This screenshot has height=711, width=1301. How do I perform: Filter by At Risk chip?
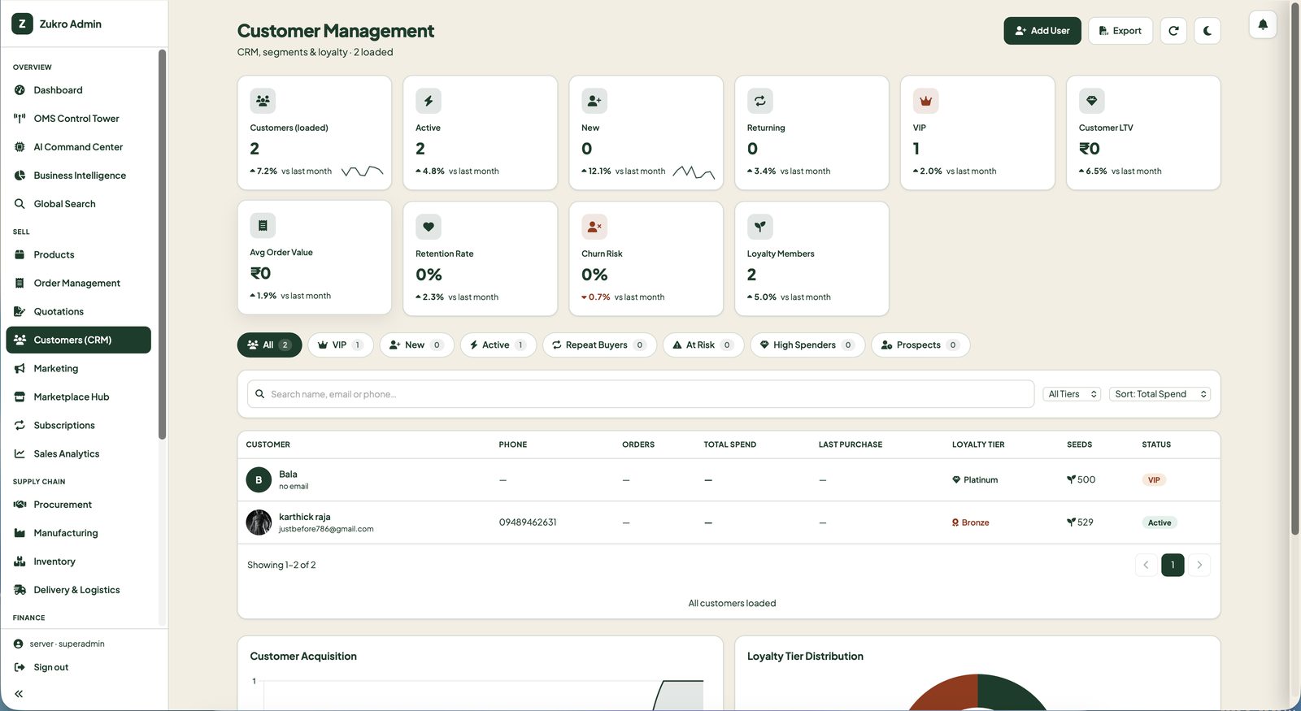(703, 345)
